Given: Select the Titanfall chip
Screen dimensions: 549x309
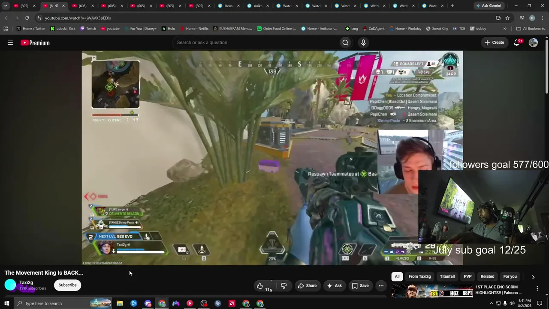Looking at the screenshot, I should click(x=447, y=276).
